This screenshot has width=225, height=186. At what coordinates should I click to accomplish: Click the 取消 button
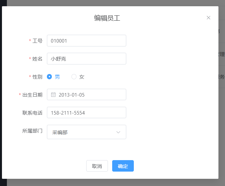click(x=97, y=166)
